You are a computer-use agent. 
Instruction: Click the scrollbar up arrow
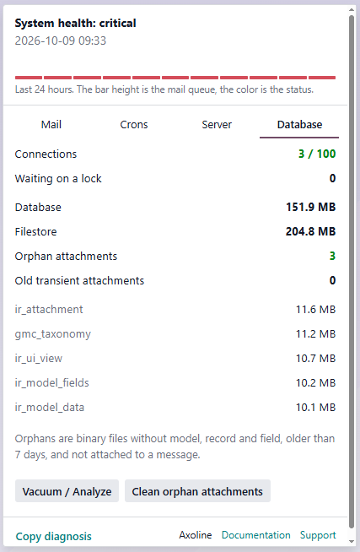tap(352, 9)
